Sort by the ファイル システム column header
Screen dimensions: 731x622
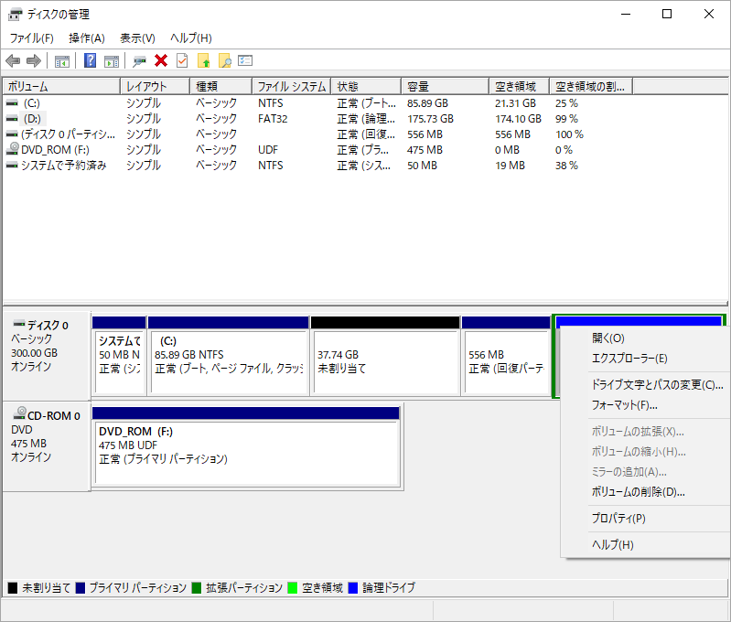pyautogui.click(x=290, y=87)
